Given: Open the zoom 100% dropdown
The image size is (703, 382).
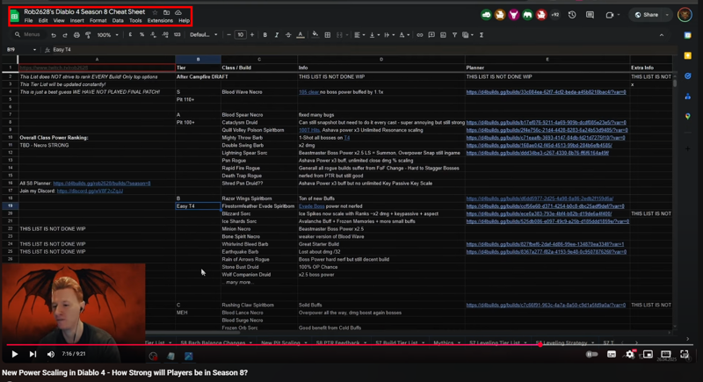Looking at the screenshot, I should [x=108, y=35].
